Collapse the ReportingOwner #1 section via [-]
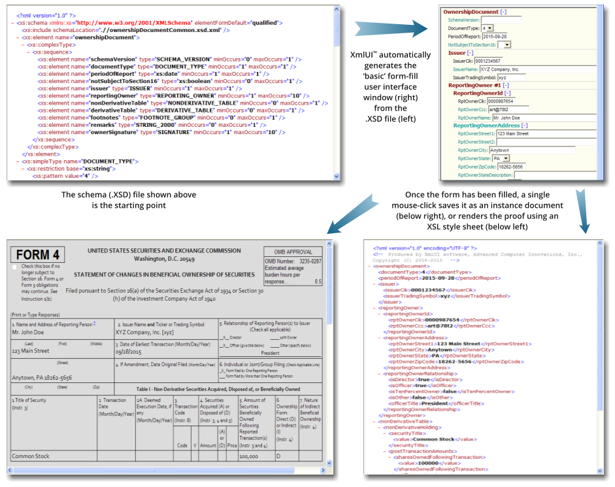 click(x=506, y=85)
